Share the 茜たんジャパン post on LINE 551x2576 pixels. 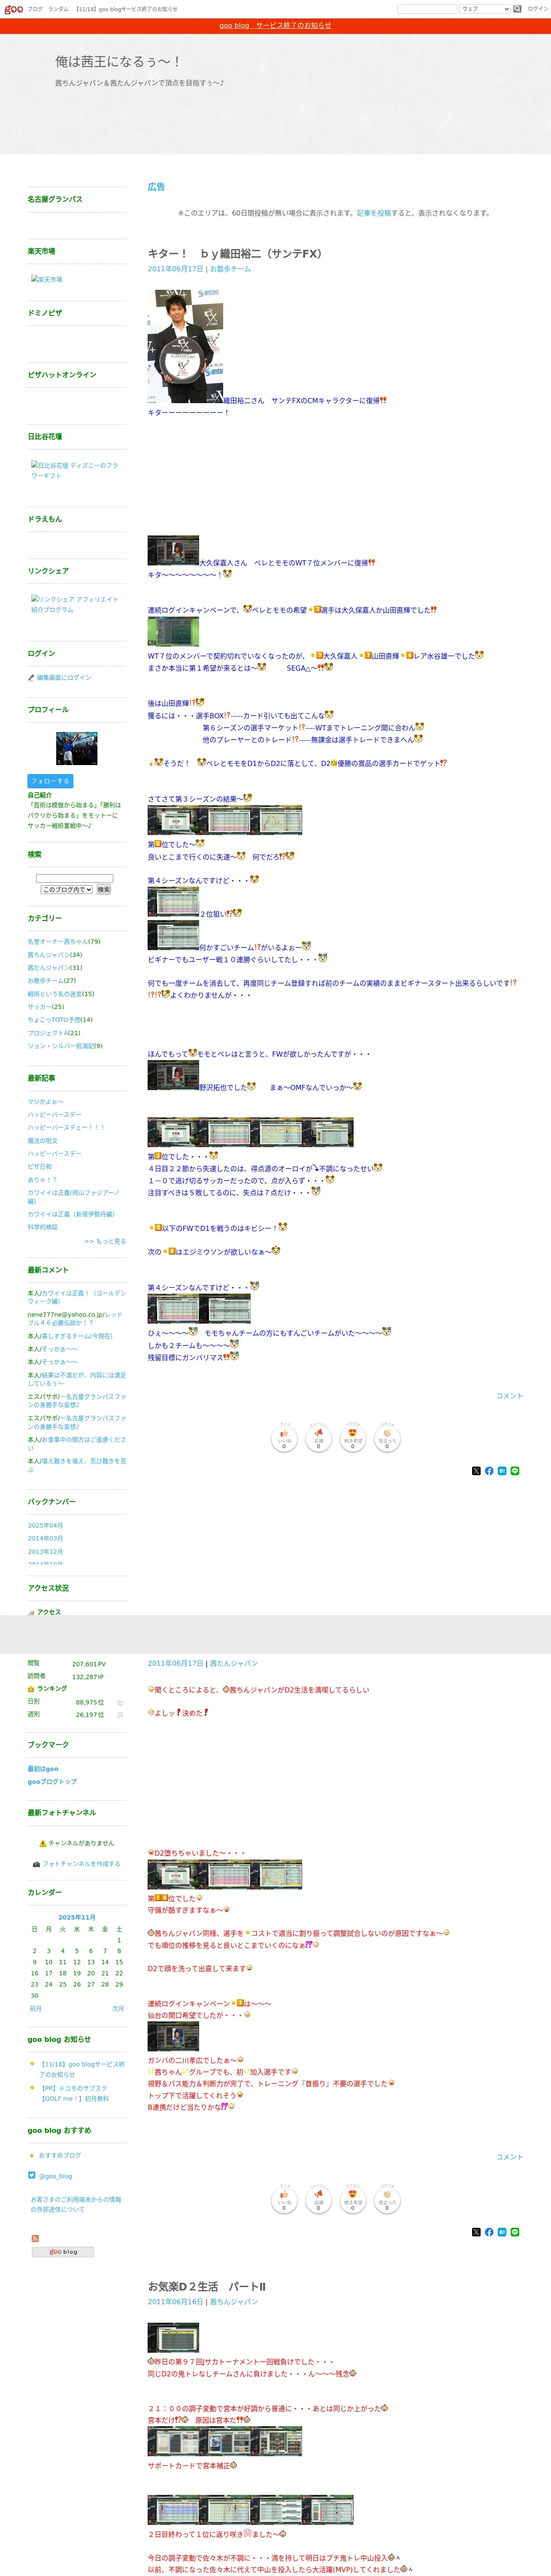point(515,2232)
